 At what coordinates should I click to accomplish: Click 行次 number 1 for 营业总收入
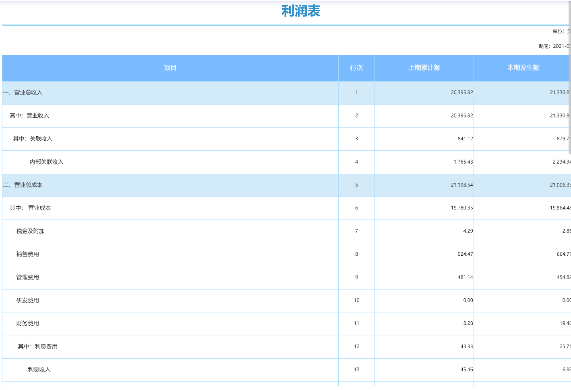click(356, 92)
